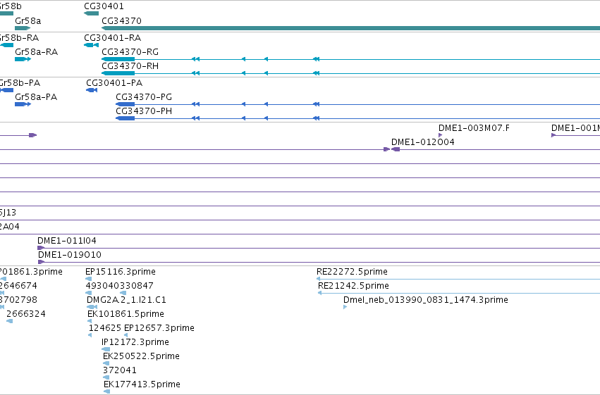Click the DME1-012O04 feature glyph
Image resolution: width=600 pixels, height=395 pixels.
pyautogui.click(x=396, y=149)
